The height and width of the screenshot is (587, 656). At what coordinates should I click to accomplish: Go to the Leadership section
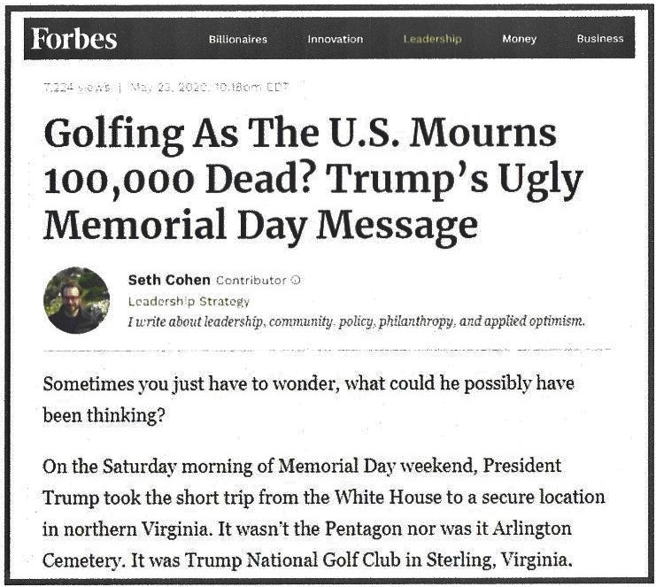[432, 39]
